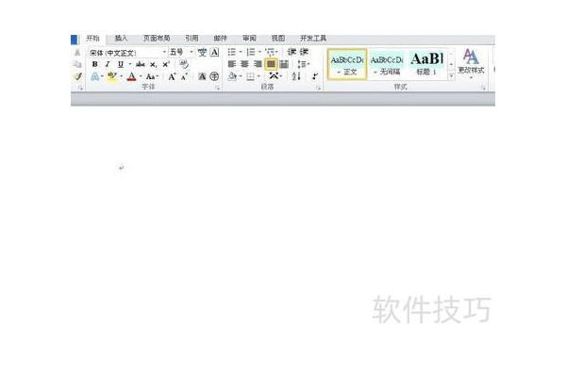Select the 正文 style
Screen dimensions: 566x377
[x=347, y=64]
